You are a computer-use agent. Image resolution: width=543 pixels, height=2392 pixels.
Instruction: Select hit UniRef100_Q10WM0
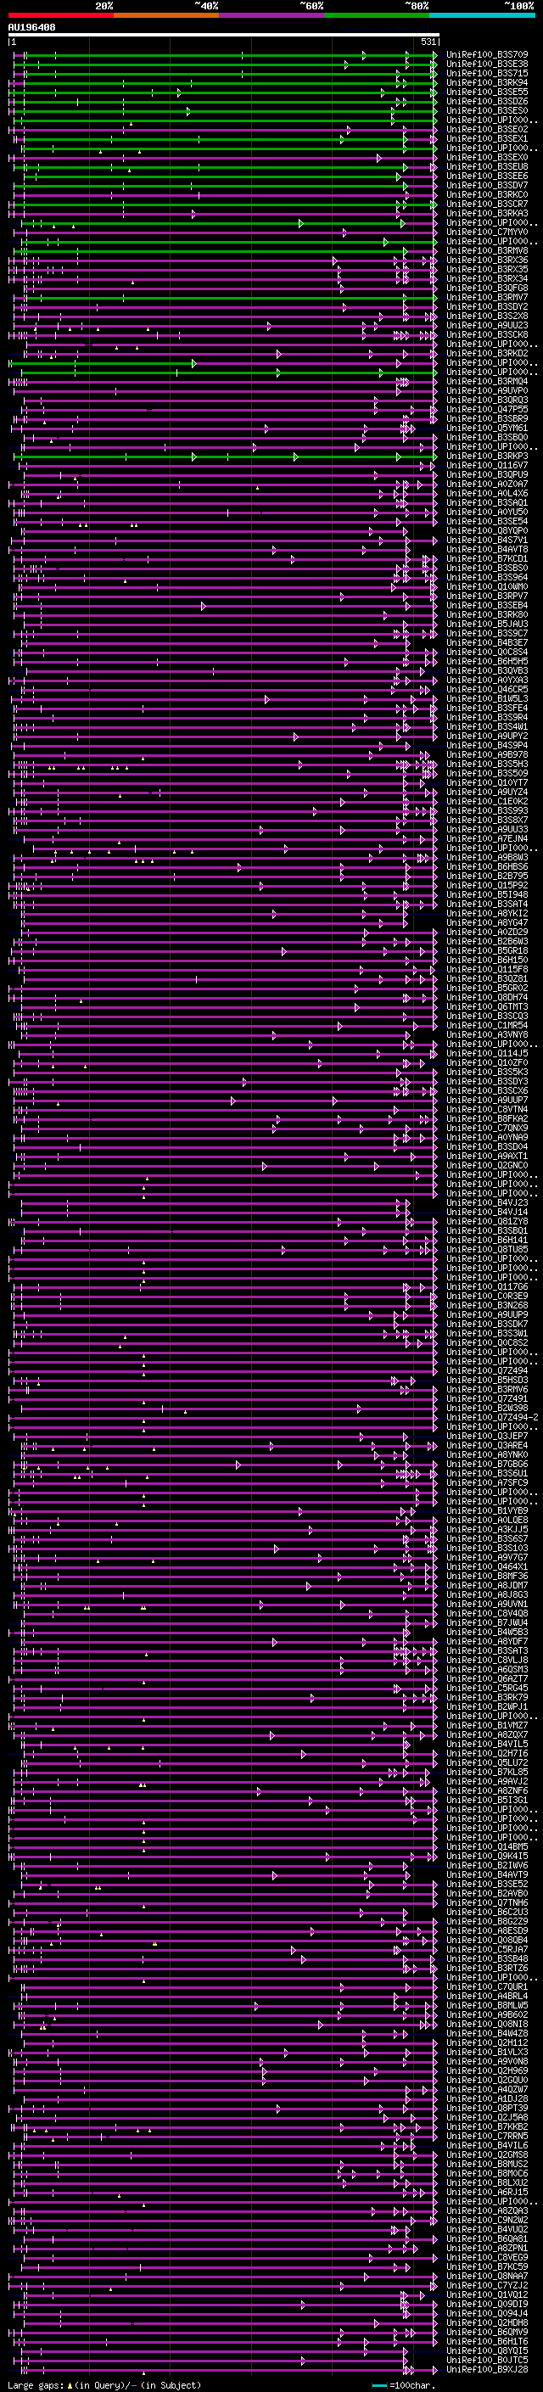487,587
